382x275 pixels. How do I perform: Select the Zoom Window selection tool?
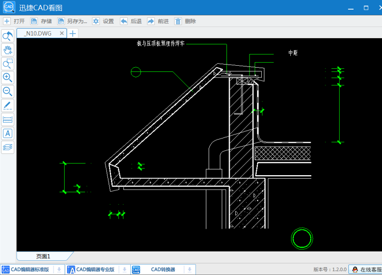pos(8,64)
